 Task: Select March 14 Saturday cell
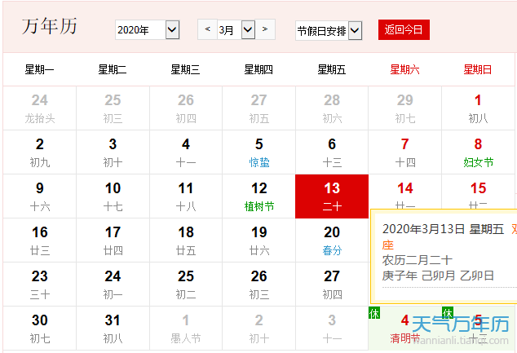[x=405, y=192]
